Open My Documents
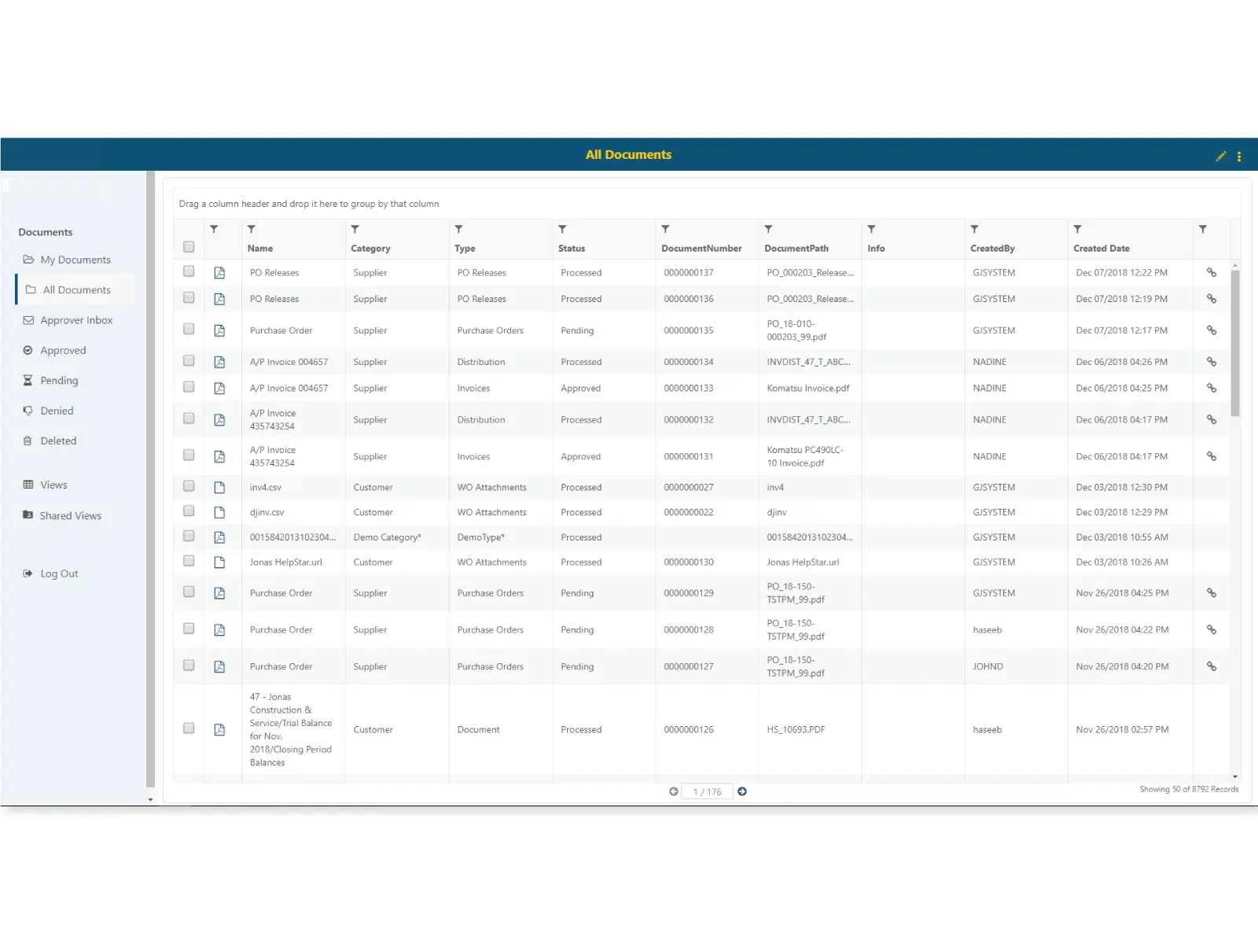This screenshot has height=944, width=1258. click(x=75, y=260)
